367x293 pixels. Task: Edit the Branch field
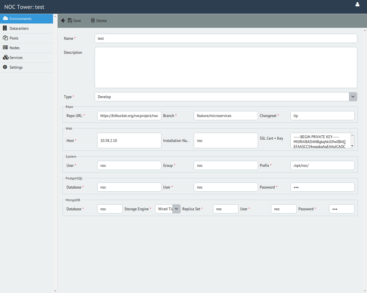(x=226, y=116)
